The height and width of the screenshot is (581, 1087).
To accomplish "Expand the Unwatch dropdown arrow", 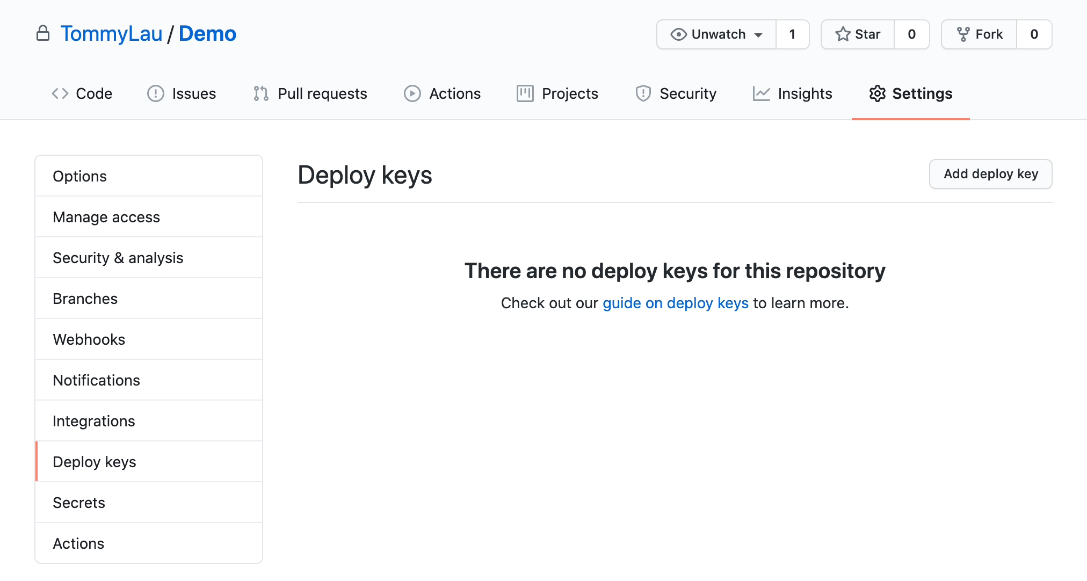I will [x=758, y=35].
